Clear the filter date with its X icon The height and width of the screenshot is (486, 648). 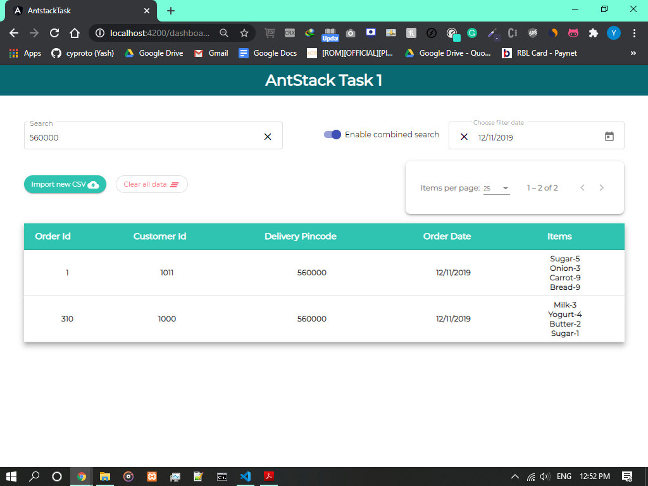coord(464,137)
